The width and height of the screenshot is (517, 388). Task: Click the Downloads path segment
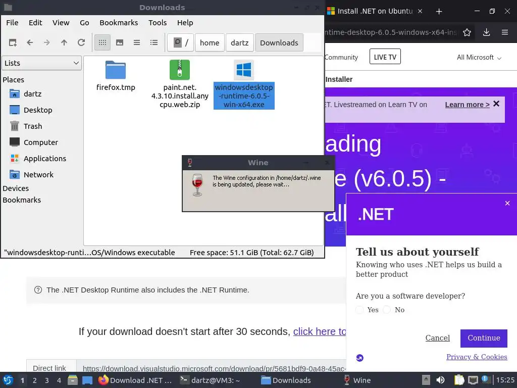(279, 42)
